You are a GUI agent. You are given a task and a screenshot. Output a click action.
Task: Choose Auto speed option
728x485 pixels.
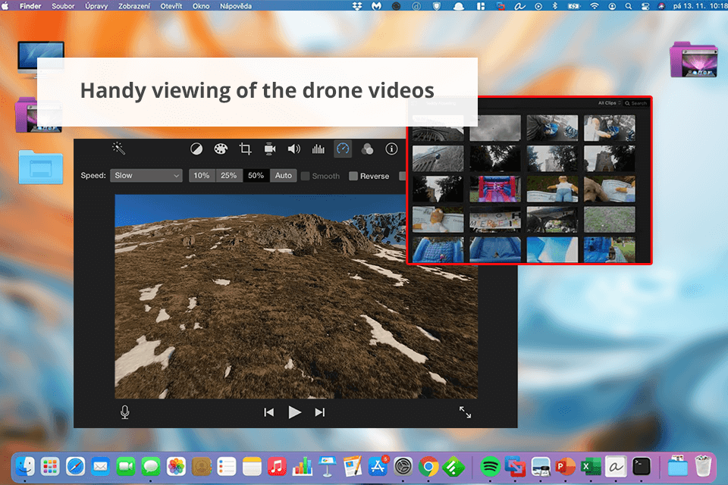click(x=283, y=176)
